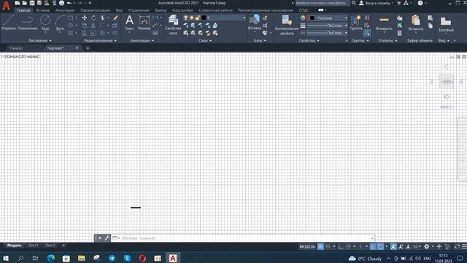The width and height of the screenshot is (467, 263).
Task: Click the search magnifier next to keyword box
Action: (x=353, y=3)
